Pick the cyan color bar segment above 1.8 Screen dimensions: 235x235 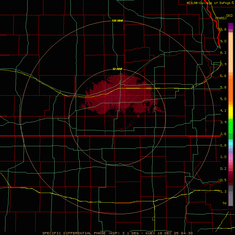(x=231, y=144)
